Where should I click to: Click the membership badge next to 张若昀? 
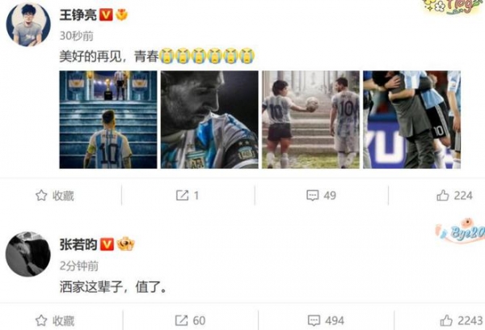(125, 243)
